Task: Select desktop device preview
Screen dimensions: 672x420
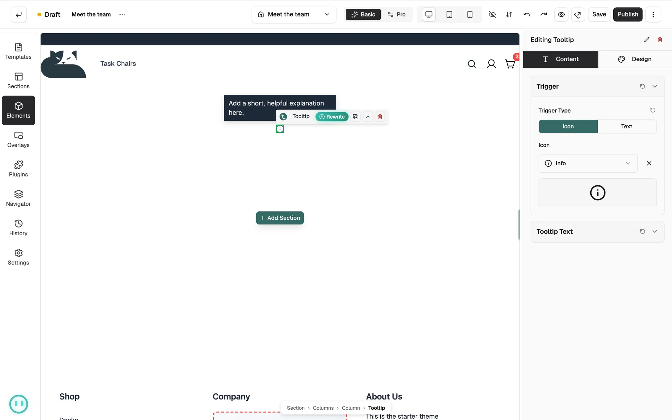Action: click(x=429, y=14)
